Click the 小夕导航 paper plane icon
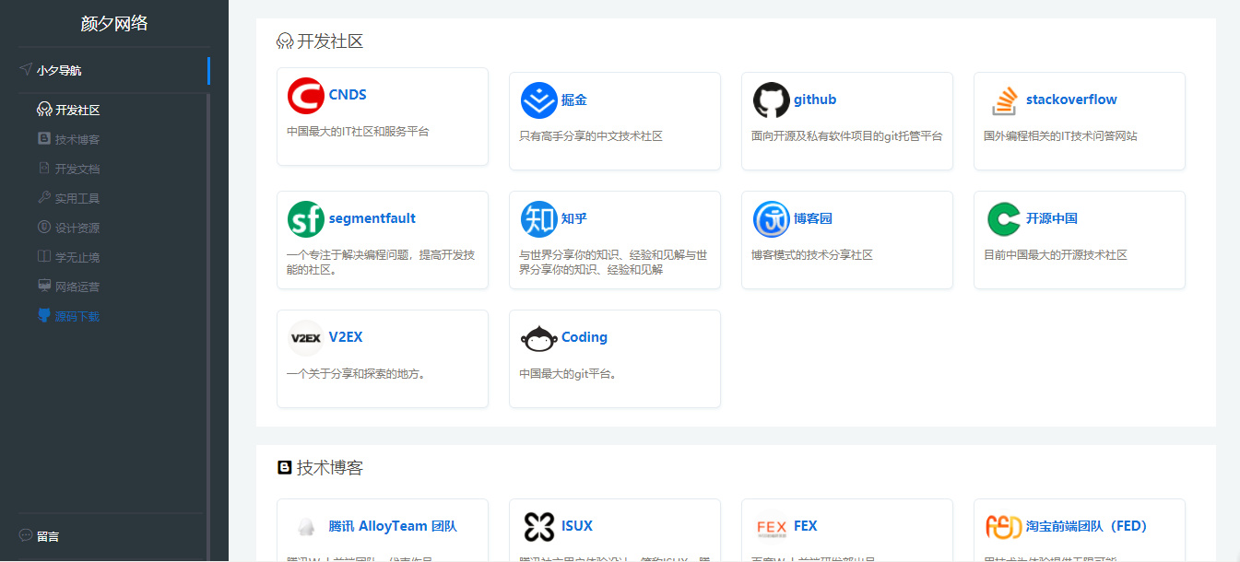 pyautogui.click(x=26, y=69)
